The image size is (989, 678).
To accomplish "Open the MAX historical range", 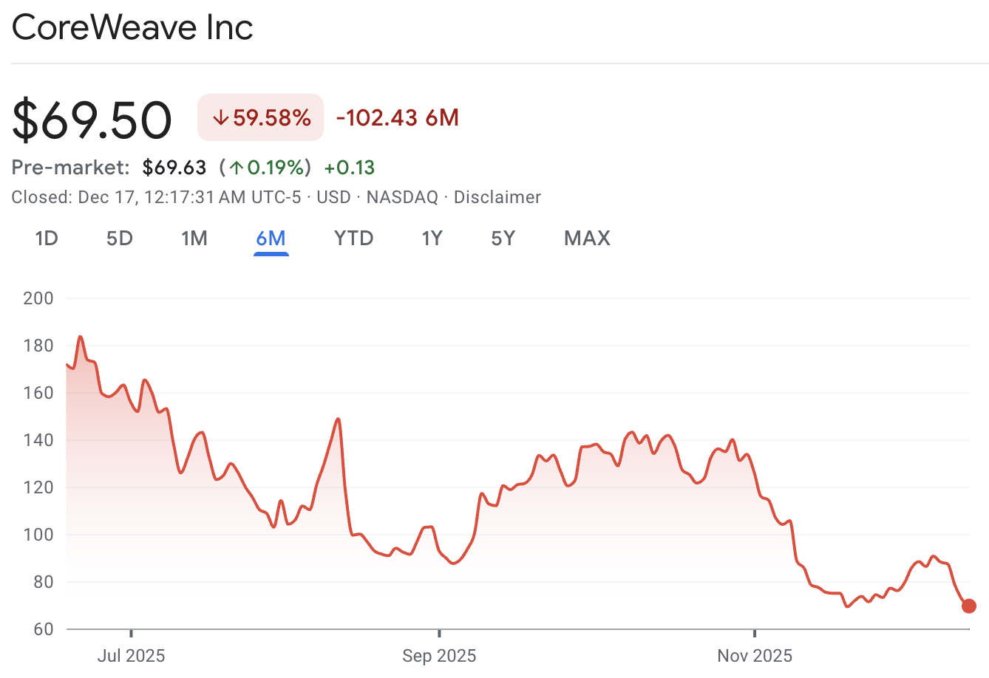I will (586, 238).
